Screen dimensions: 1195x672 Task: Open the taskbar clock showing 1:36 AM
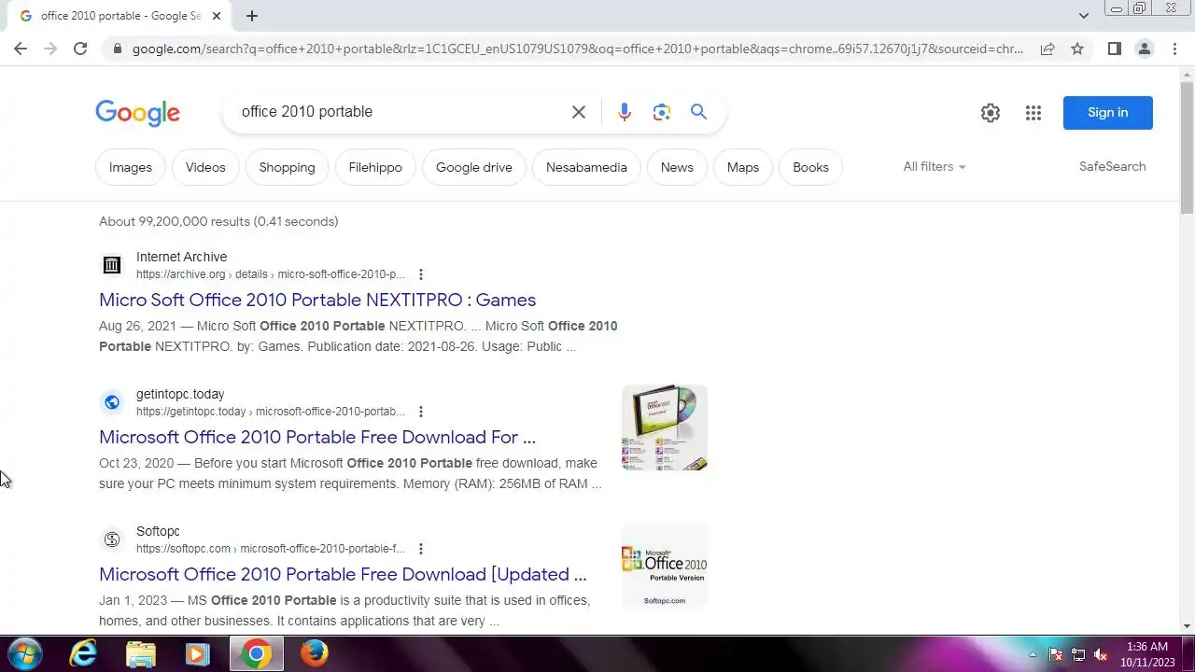tap(1147, 654)
